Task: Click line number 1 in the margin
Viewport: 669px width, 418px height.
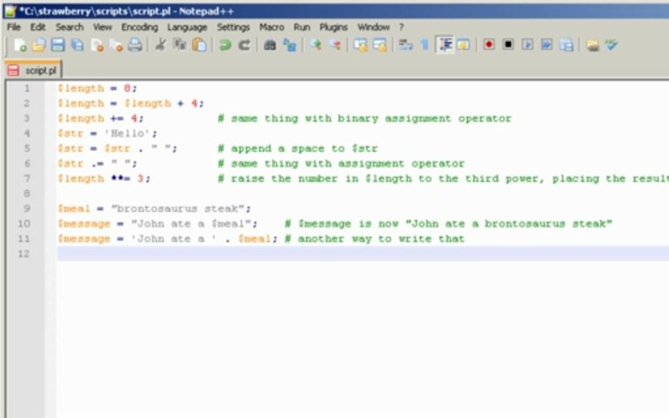Action: [27, 88]
